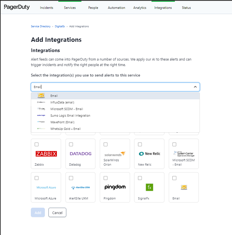Screen dimensions: 232x235
Task: Click the Pingdom logo
Action: pos(115,187)
